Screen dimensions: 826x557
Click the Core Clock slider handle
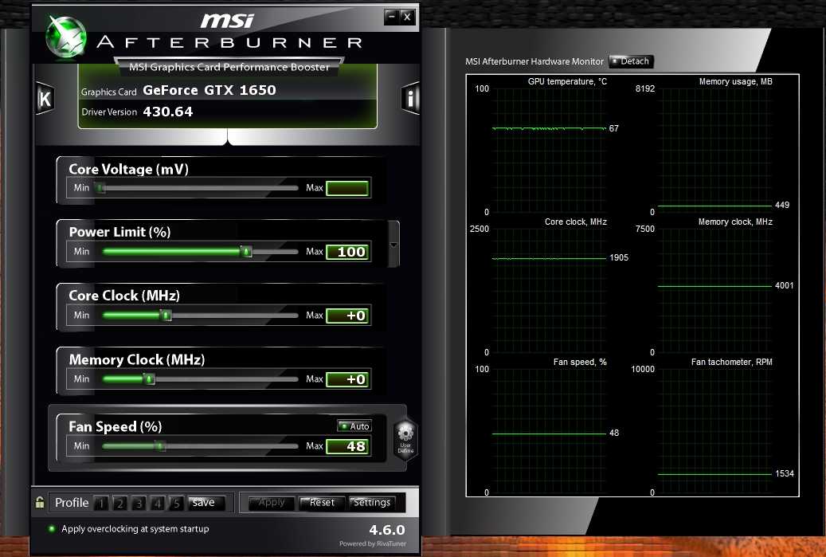pyautogui.click(x=166, y=316)
